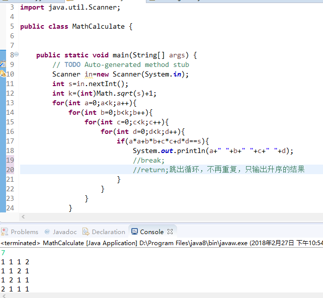Screen dimensions: 323x298
Task: Click the Console monitor icon
Action: [x=134, y=232]
